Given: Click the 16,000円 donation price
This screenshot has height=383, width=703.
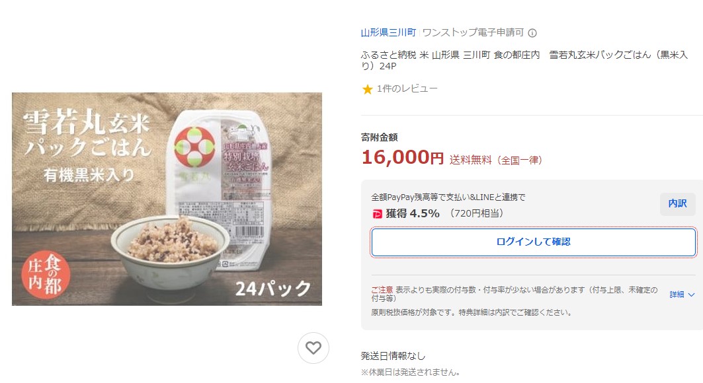Looking at the screenshot, I should point(402,158).
